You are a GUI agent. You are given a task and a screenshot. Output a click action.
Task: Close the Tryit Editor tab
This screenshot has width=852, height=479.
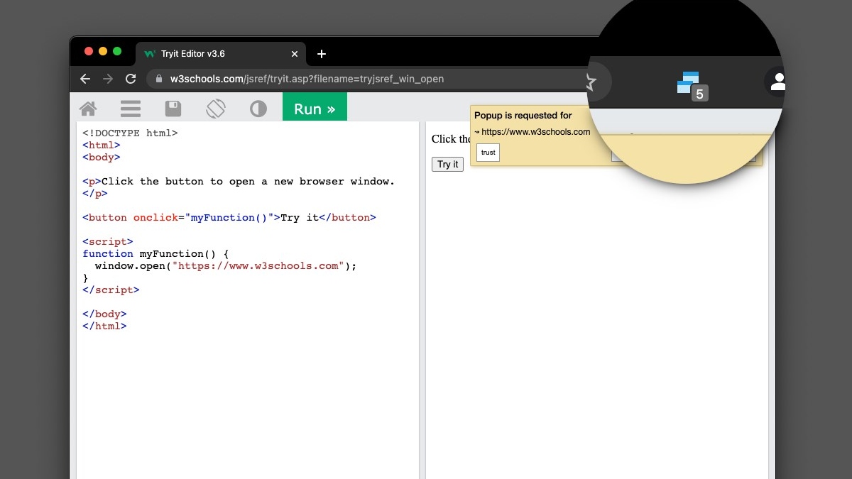coord(295,54)
